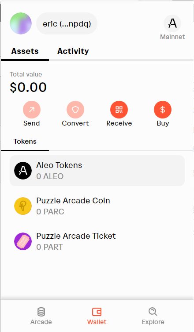Tap the Receive QR code icon
194x332 pixels.
coord(119,110)
